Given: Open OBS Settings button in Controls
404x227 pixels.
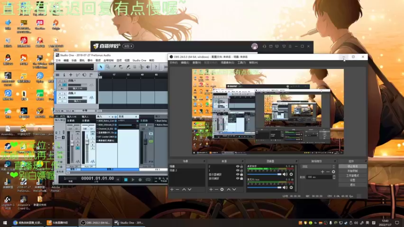Looking at the screenshot, I should pyautogui.click(x=352, y=180).
